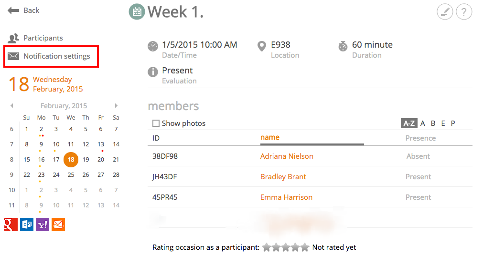Click the Yahoo calendar export icon
This screenshot has width=494, height=266.
tap(43, 225)
